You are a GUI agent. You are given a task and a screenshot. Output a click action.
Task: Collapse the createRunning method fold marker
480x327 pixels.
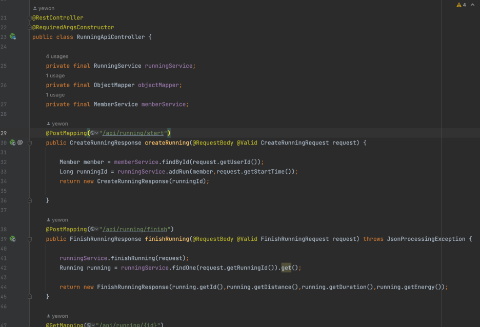(x=30, y=143)
